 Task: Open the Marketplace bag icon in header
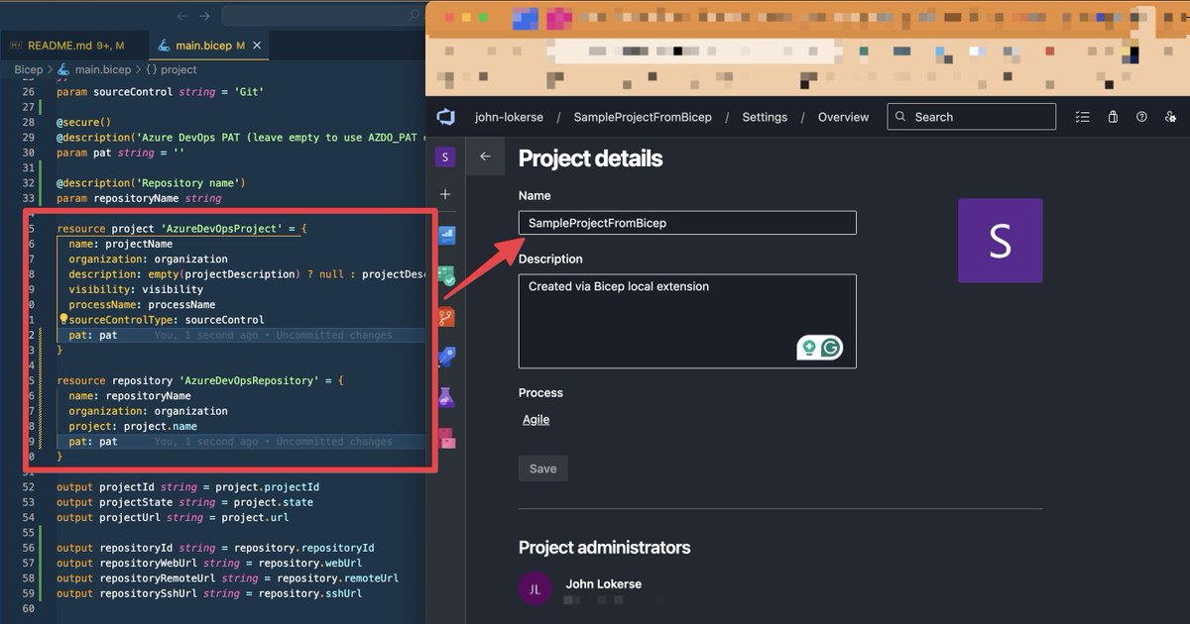(x=1113, y=117)
